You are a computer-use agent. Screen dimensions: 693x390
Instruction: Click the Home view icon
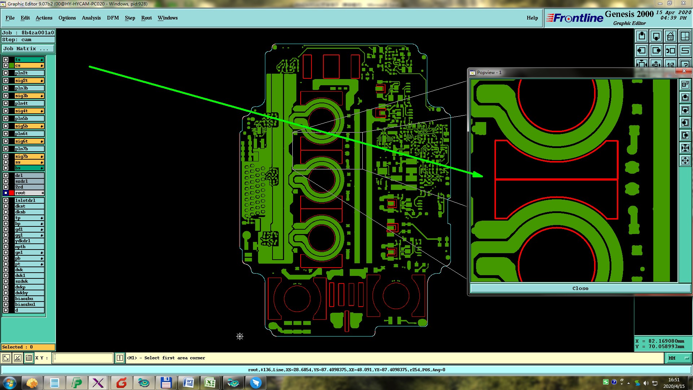pos(670,36)
